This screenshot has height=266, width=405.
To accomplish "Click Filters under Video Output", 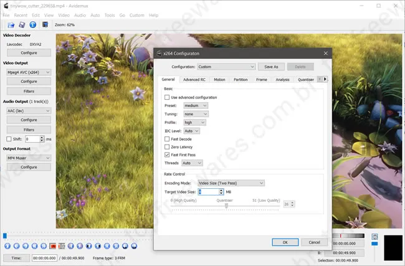I will tap(29, 91).
